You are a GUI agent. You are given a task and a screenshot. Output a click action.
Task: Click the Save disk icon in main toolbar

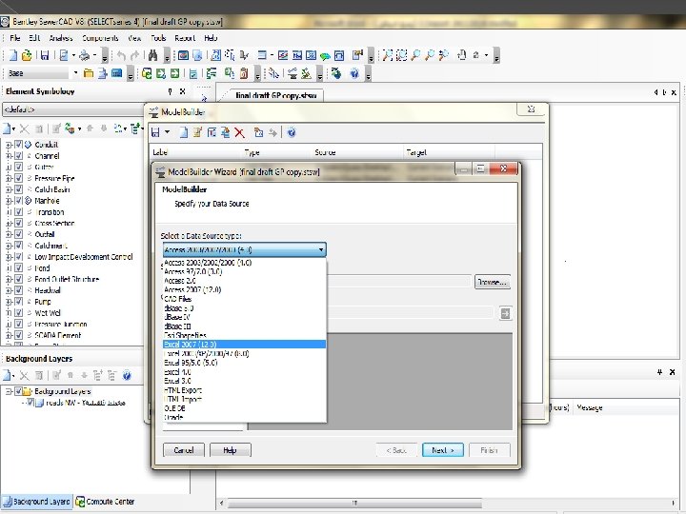(x=45, y=55)
